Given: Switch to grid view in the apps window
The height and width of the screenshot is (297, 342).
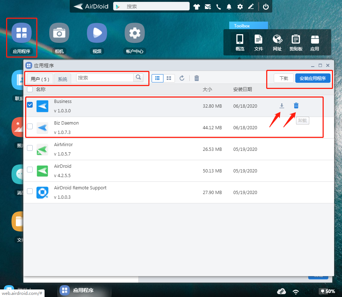Looking at the screenshot, I should pos(169,78).
